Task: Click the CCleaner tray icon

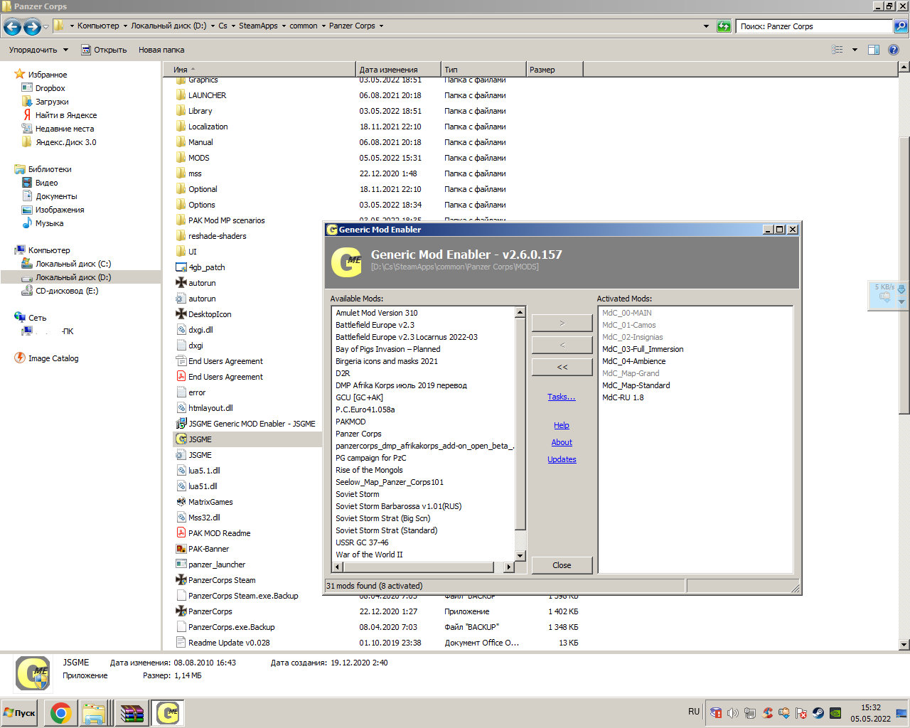Action: point(767,712)
